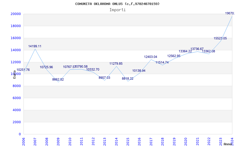Select the 13364.22 data label
This screenshot has width=235, height=147.
pyautogui.click(x=185, y=51)
